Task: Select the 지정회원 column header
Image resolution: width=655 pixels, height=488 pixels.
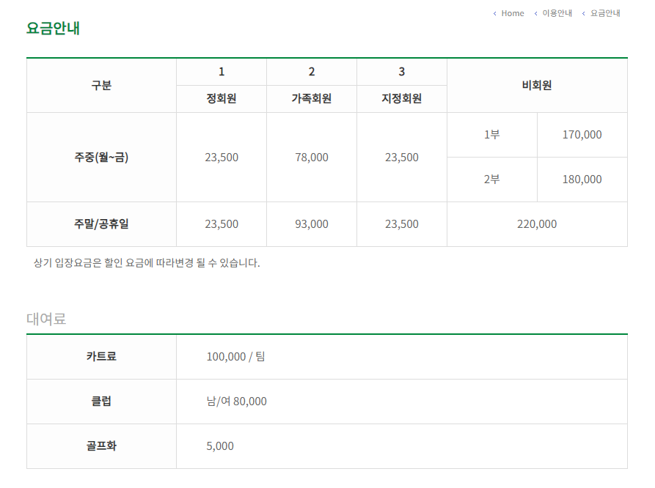Action: (x=402, y=99)
